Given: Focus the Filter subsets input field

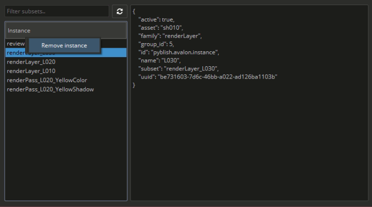Looking at the screenshot, I should pyautogui.click(x=57, y=11).
